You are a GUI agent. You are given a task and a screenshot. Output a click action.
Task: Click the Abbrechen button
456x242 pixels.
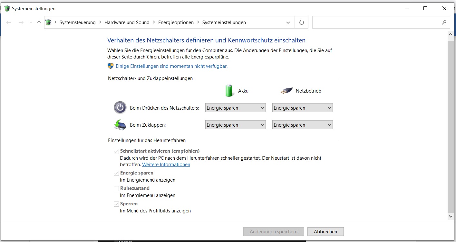coord(325,231)
